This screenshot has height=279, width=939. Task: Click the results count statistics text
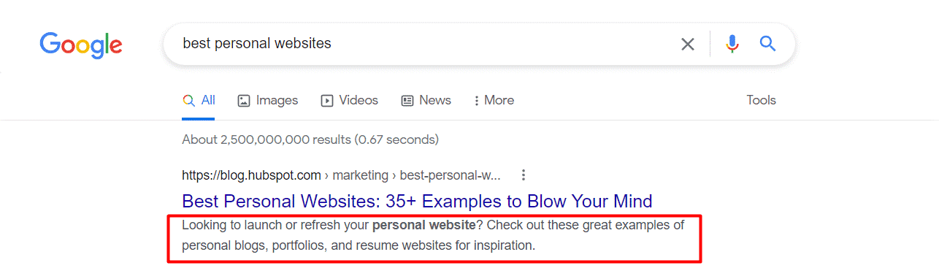click(x=310, y=139)
